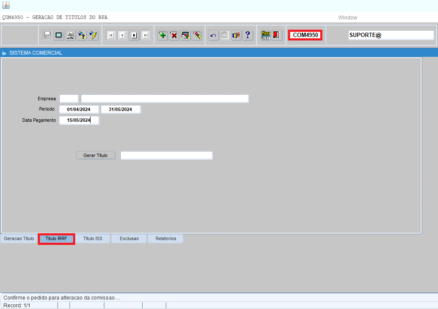Click the Empresa label
The image size is (438, 309).
pyautogui.click(x=47, y=99)
